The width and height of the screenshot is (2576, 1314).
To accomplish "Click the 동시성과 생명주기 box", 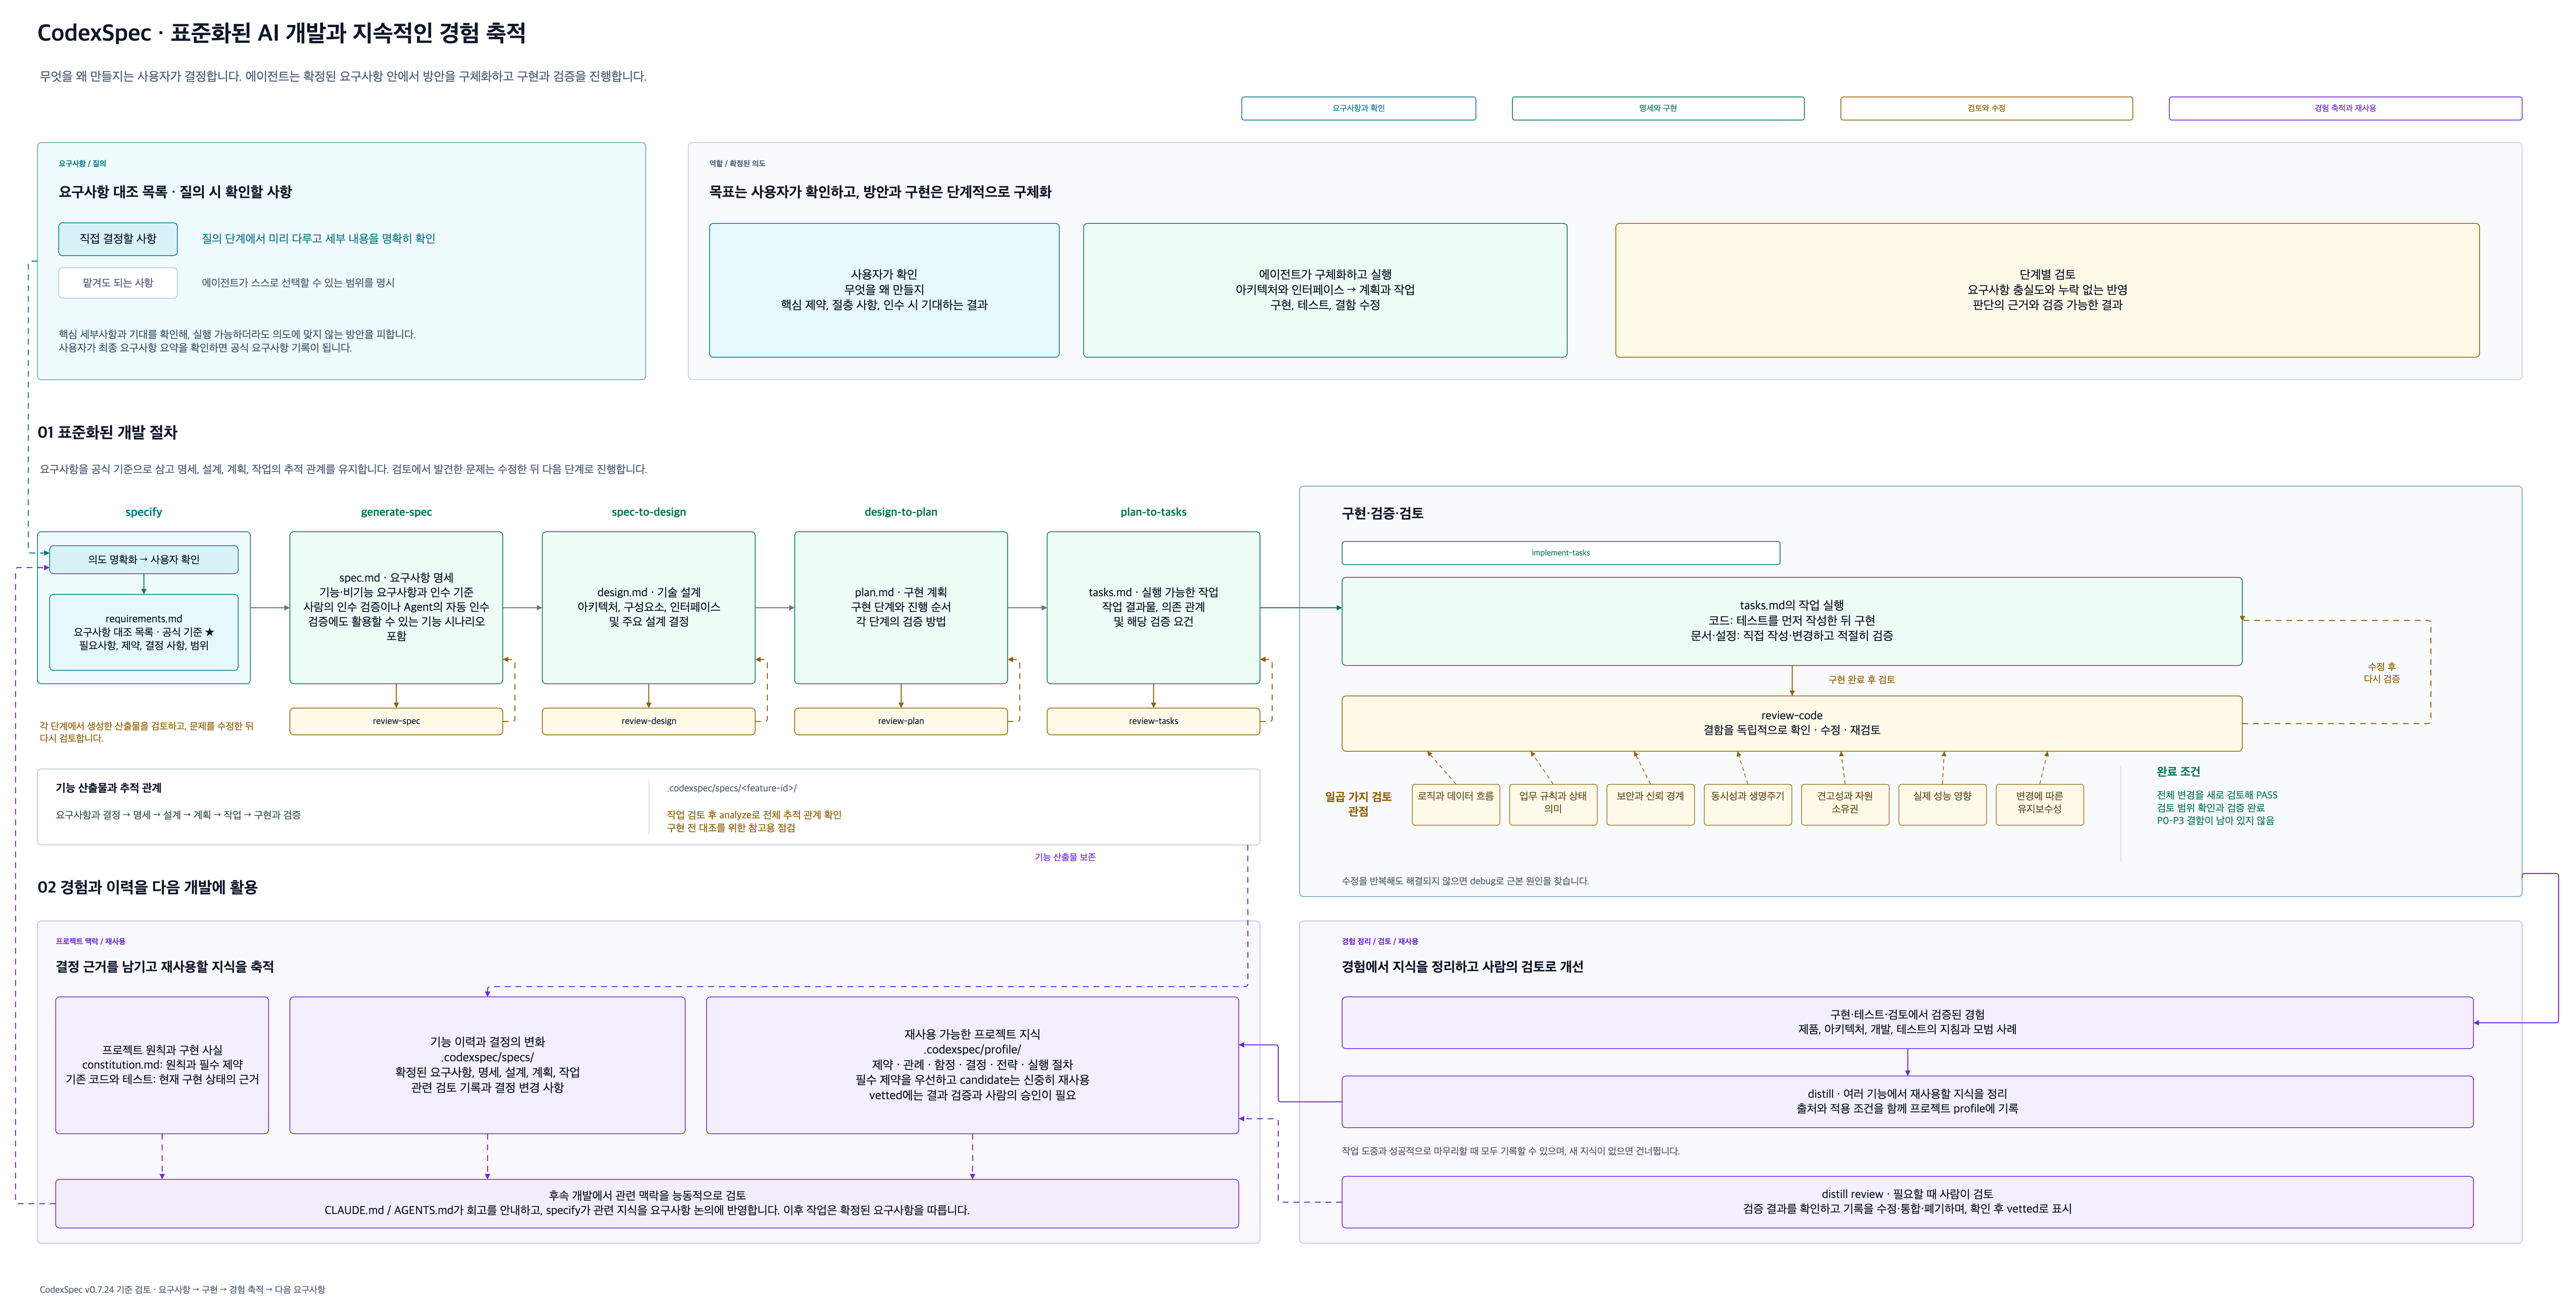I will (1747, 805).
